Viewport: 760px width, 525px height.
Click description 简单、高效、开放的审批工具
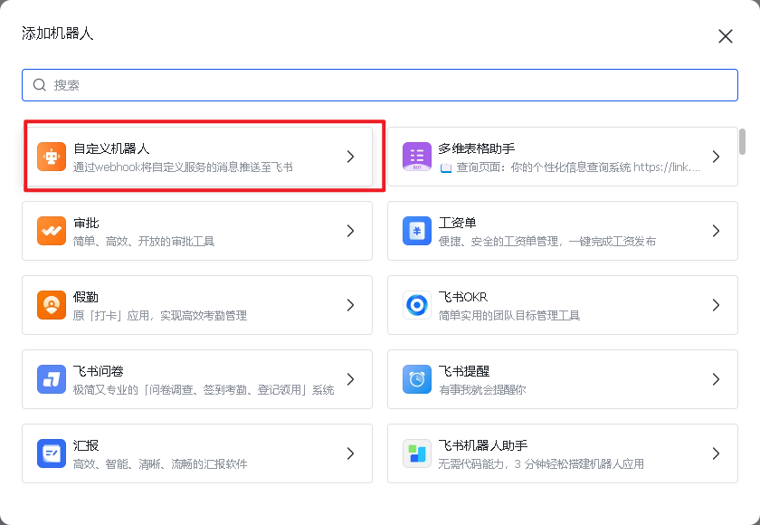(x=144, y=242)
